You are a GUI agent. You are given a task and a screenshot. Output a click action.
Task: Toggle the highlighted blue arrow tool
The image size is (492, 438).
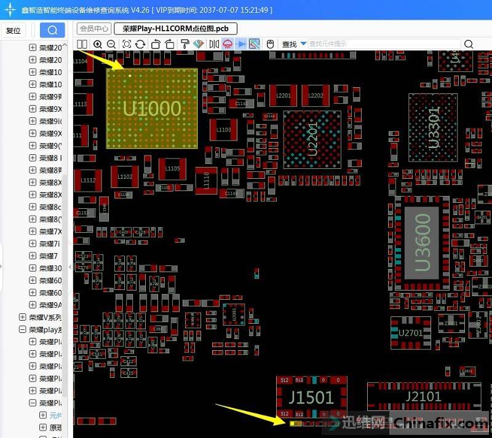(x=241, y=44)
